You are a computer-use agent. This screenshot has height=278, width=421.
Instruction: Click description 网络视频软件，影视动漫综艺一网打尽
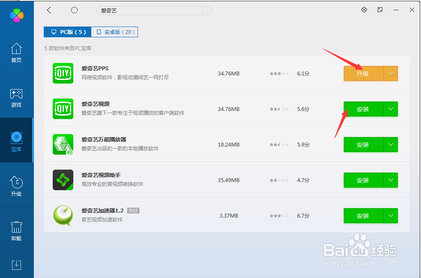[x=125, y=78]
